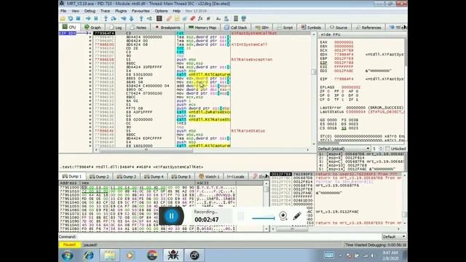Open bookmarks red toolbar icon
This screenshot has height=262, width=466.
pyautogui.click(x=192, y=19)
